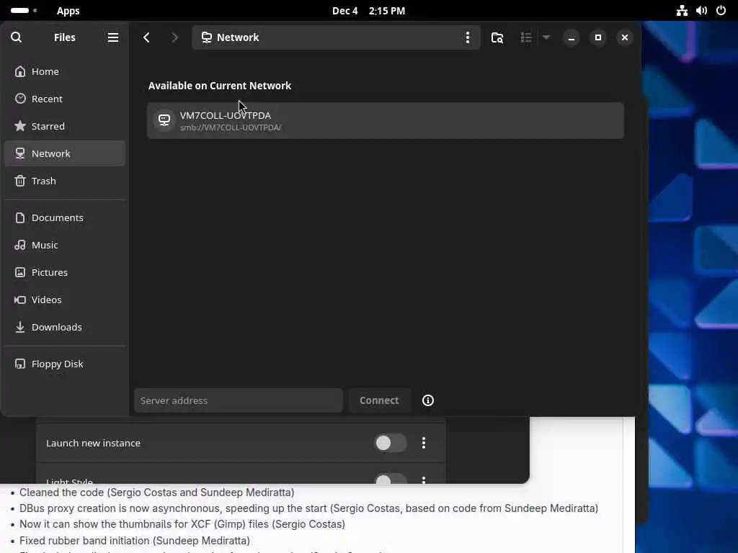Show Starred items in sidebar
This screenshot has height=553, width=738.
[x=65, y=126]
